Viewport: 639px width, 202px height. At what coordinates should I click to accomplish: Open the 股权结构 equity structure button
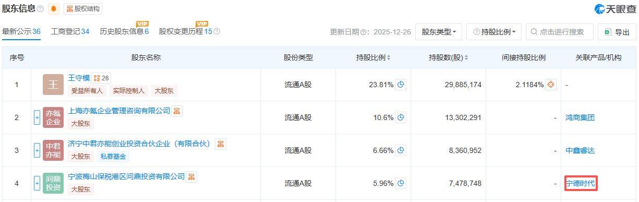(83, 9)
